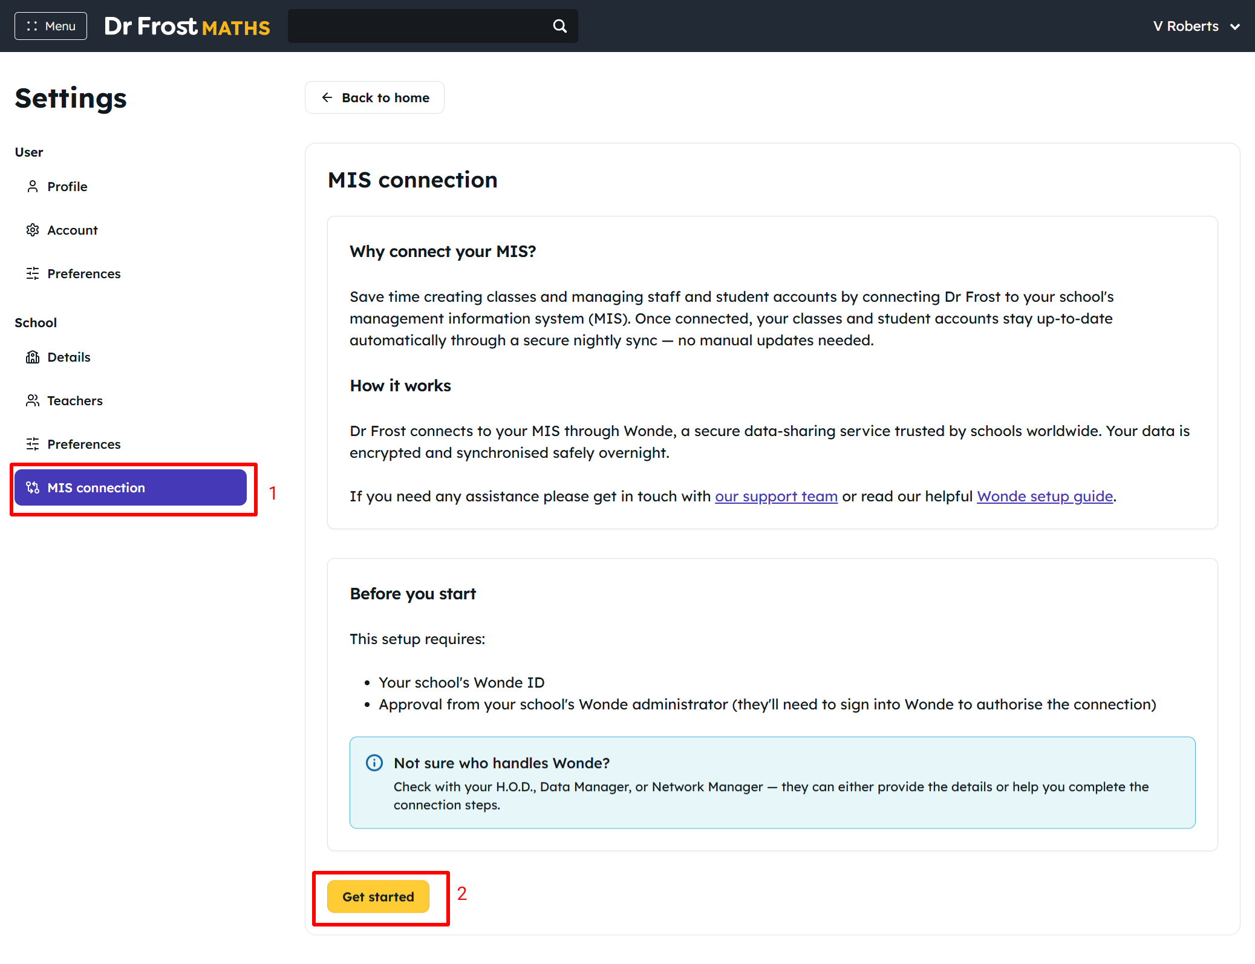This screenshot has height=964, width=1255.
Task: Click the Menu grid dots icon
Action: pyautogui.click(x=32, y=26)
